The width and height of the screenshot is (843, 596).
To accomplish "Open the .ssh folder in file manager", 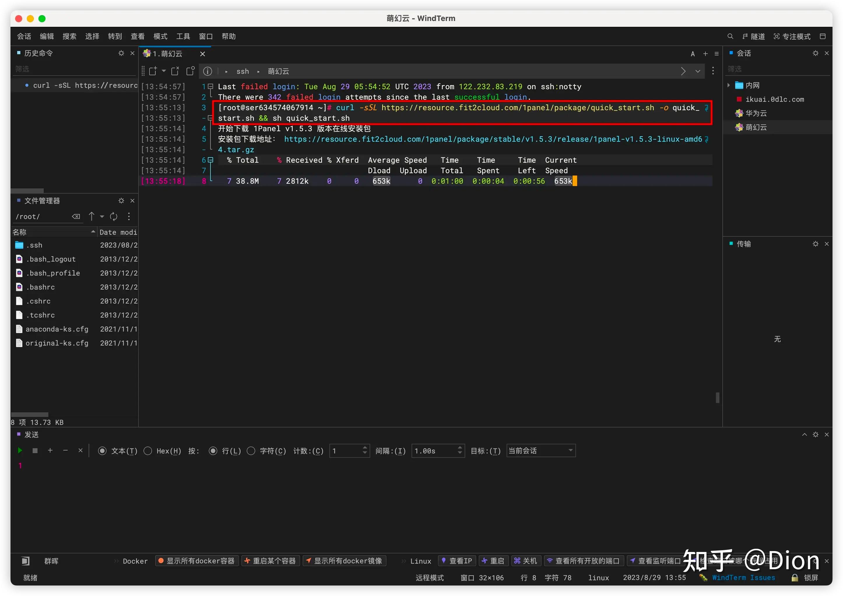I will tap(34, 245).
